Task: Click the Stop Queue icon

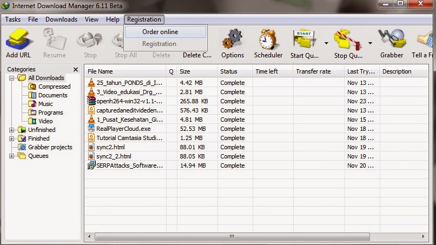Action: point(348,40)
